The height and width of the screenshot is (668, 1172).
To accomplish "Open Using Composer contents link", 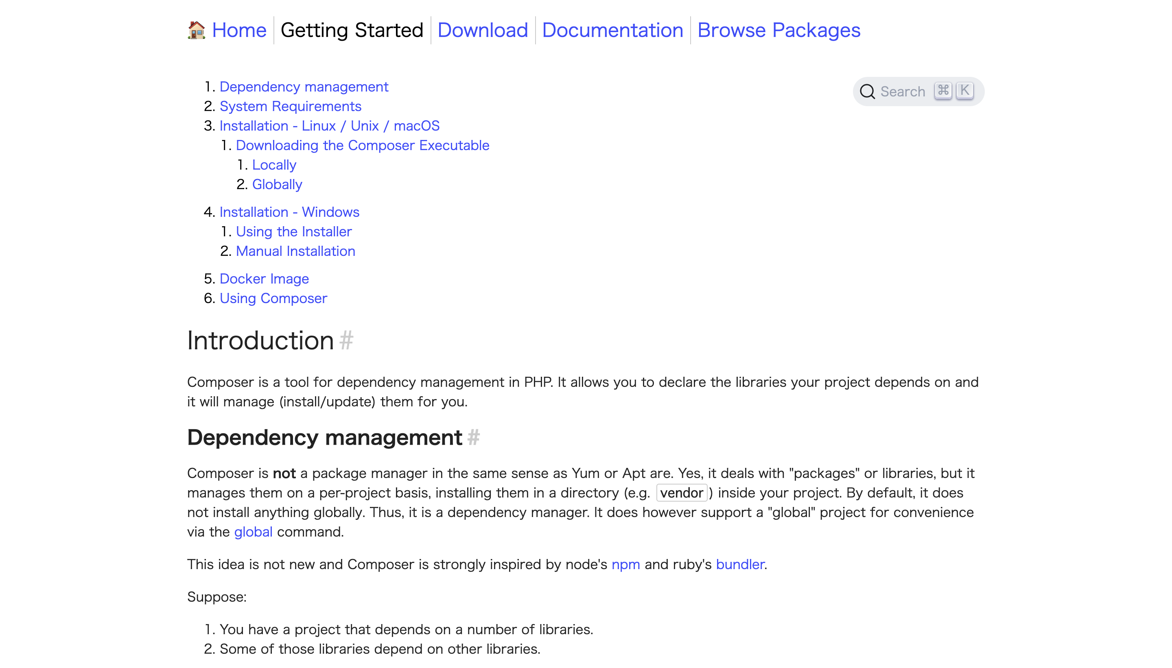I will tap(273, 298).
